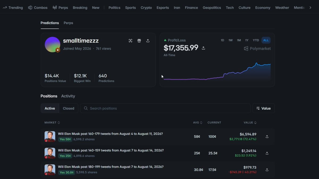Open the Breaking category
The width and height of the screenshot is (319, 179).
tap(80, 8)
